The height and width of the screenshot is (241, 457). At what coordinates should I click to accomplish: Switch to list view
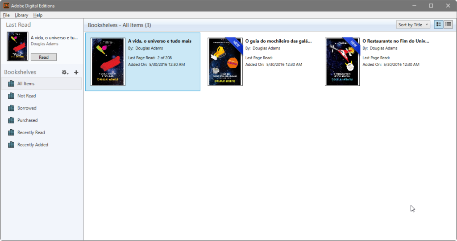(x=448, y=25)
